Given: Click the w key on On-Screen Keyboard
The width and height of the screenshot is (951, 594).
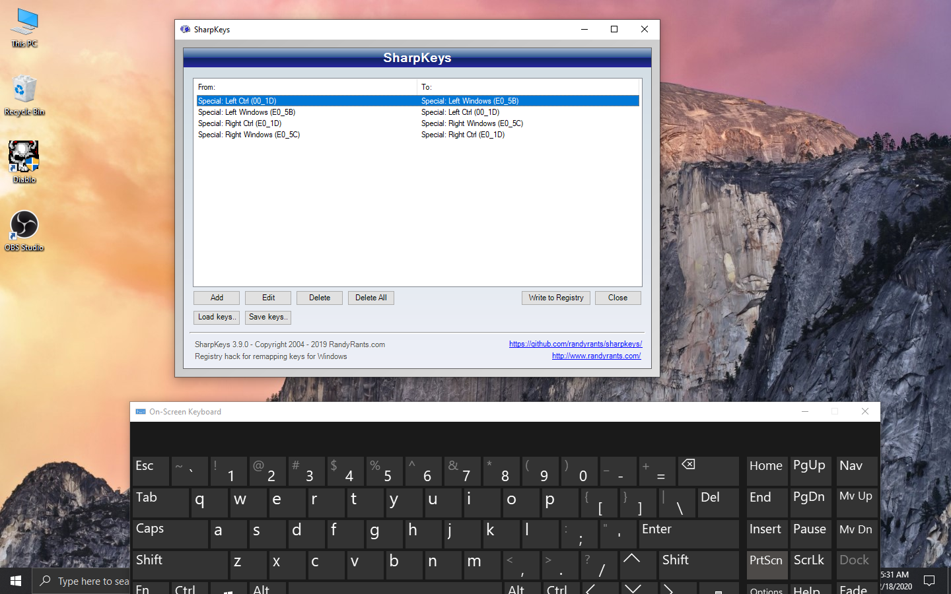Looking at the screenshot, I should point(248,502).
